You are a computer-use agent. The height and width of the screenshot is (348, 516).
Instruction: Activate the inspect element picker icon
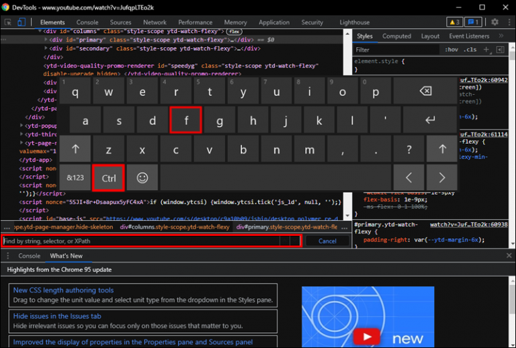pos(8,22)
